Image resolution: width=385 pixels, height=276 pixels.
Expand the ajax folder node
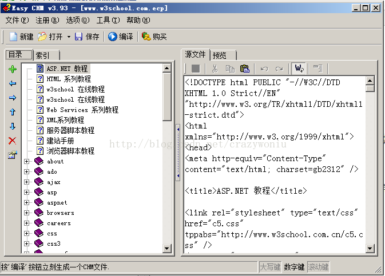(x=26, y=182)
